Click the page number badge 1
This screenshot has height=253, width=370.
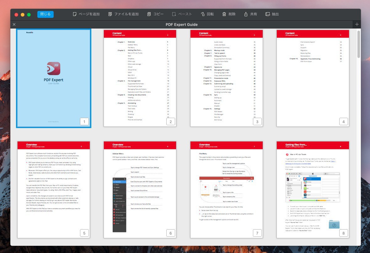84,122
